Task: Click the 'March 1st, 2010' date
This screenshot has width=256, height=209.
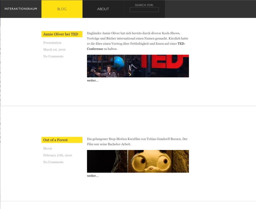Action: [x=54, y=50]
